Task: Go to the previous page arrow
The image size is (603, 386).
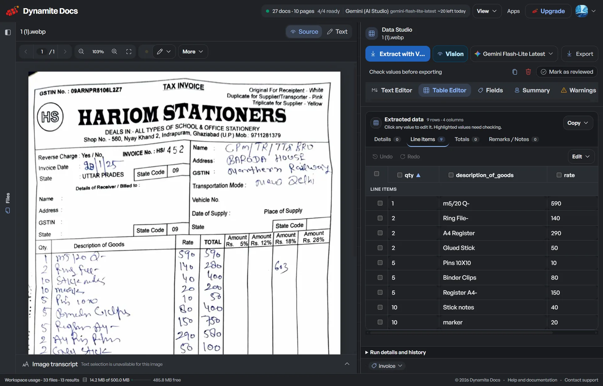Action: pos(26,52)
